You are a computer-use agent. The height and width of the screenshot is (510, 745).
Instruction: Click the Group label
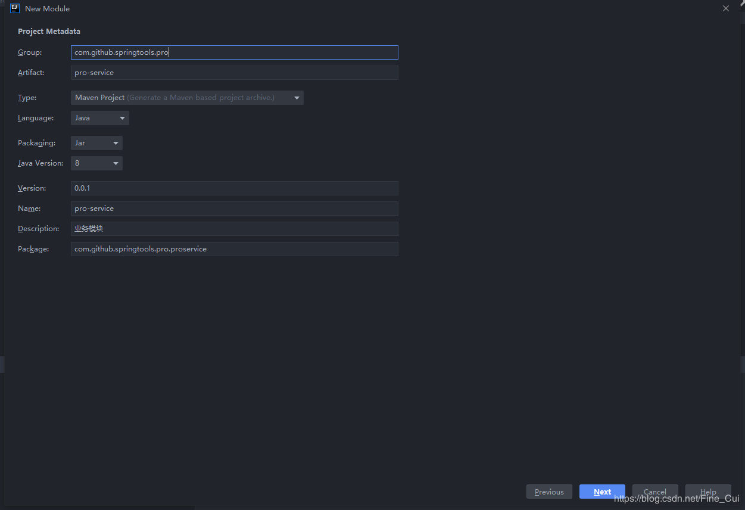[x=30, y=52]
